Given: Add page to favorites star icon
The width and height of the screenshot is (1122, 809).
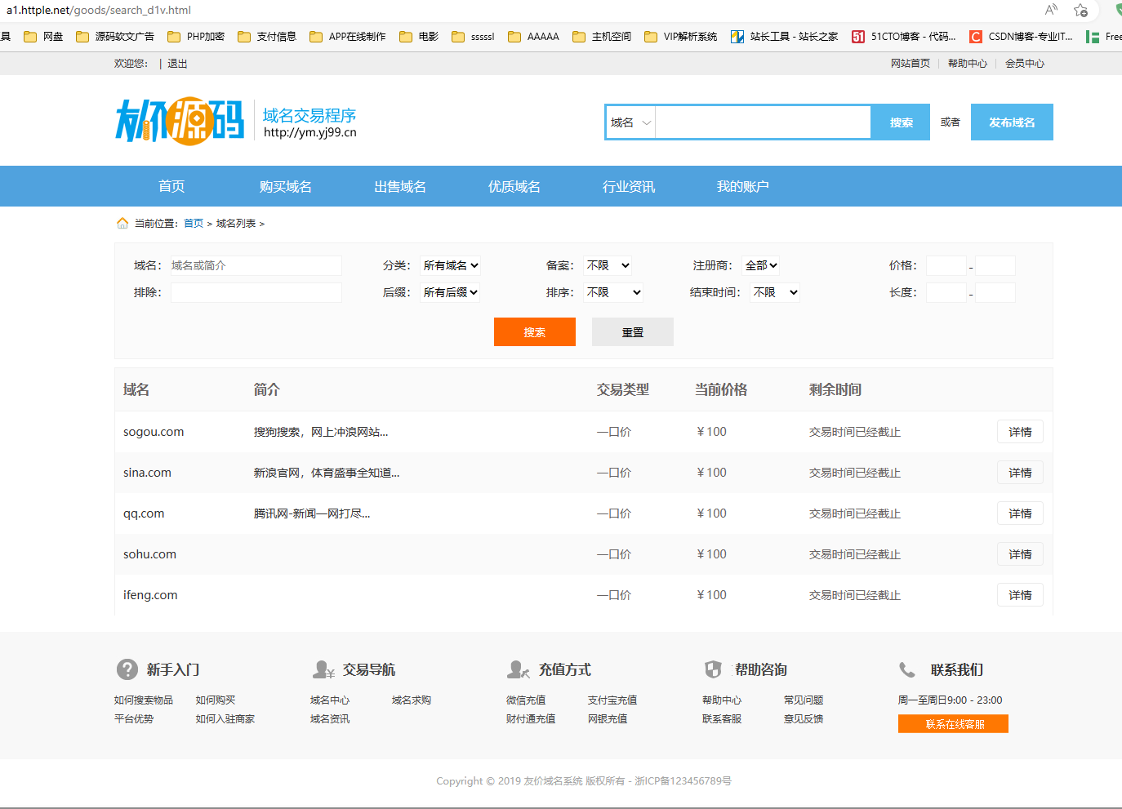Looking at the screenshot, I should coord(1080,10).
